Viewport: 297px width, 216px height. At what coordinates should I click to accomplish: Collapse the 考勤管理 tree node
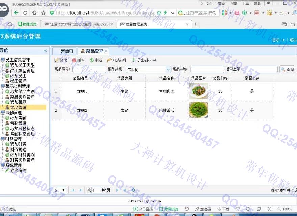(3, 113)
